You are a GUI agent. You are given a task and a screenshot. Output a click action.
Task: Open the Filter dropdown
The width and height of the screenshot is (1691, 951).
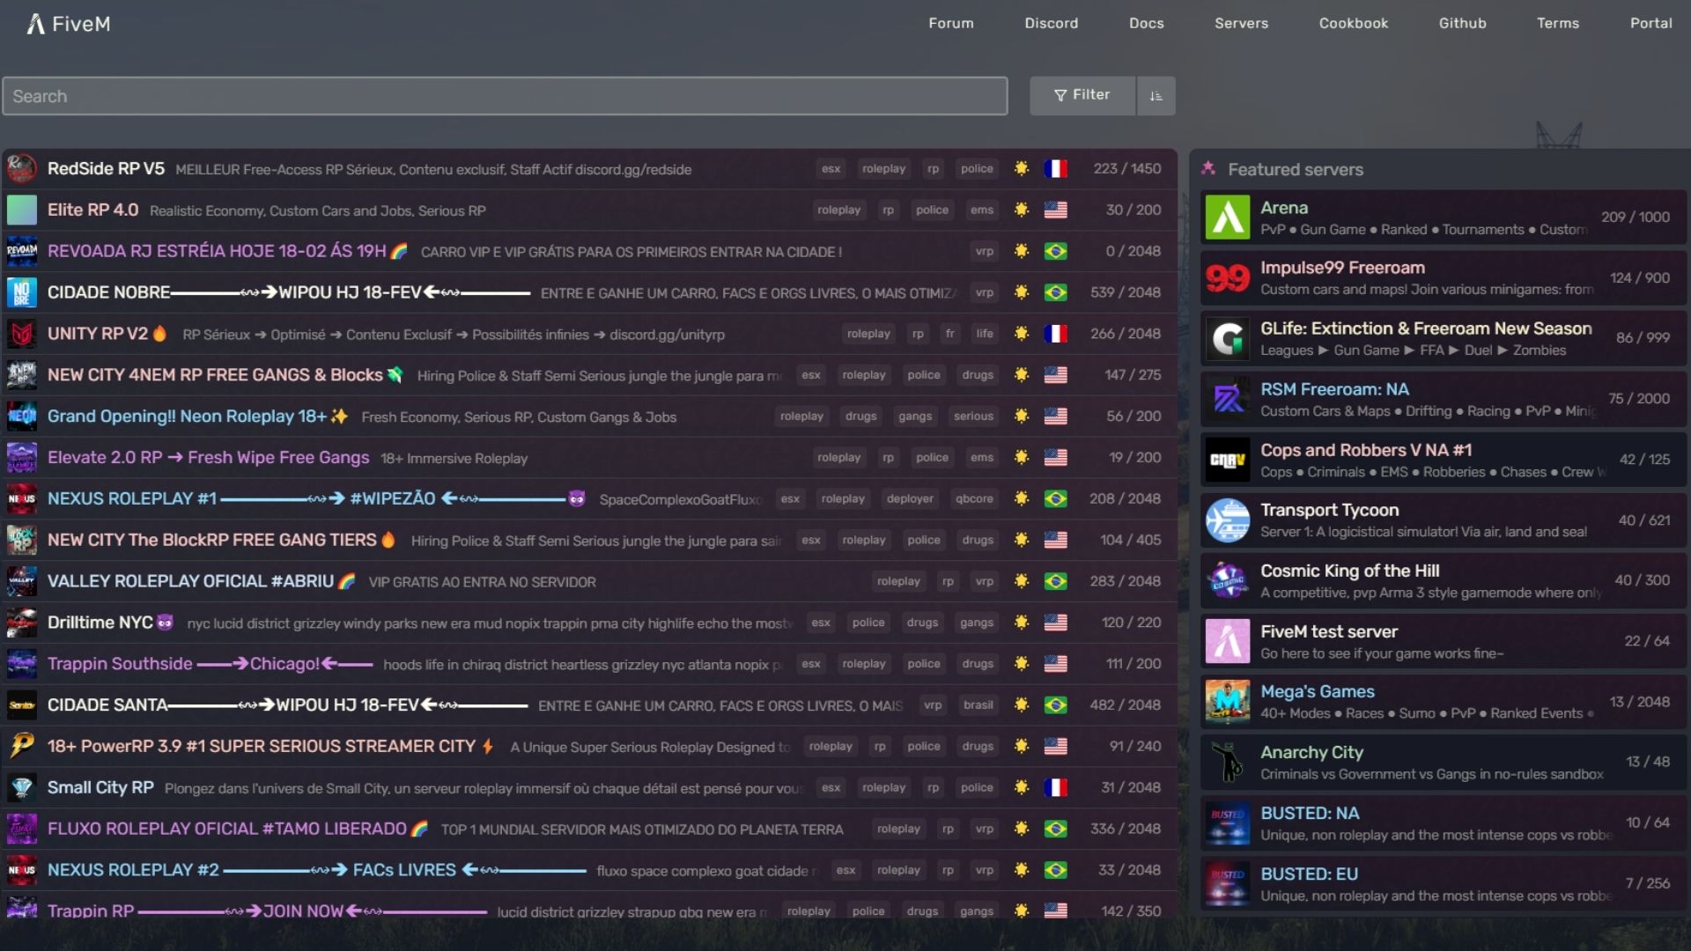coord(1082,96)
